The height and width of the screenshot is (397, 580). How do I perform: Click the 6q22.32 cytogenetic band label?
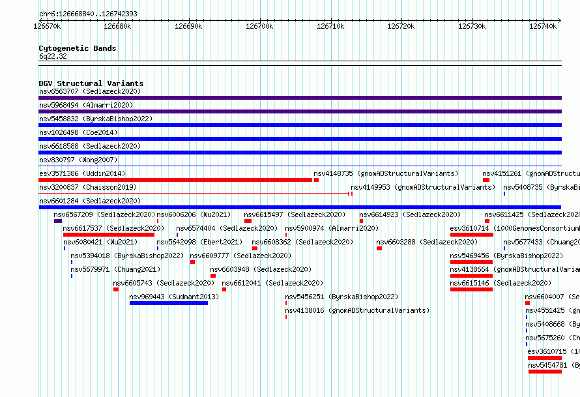53,56
